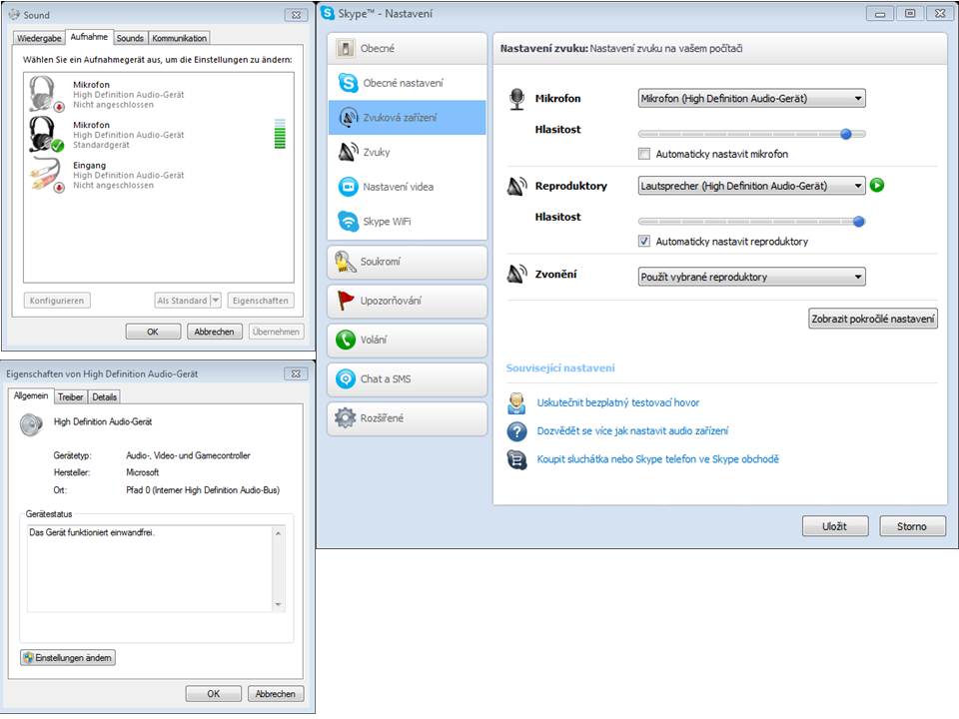Click the blue question mark help icon
The width and height of the screenshot is (959, 719).
pyautogui.click(x=516, y=431)
